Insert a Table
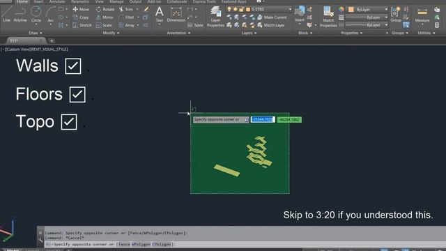This screenshot has width=446, height=251. 195,25
